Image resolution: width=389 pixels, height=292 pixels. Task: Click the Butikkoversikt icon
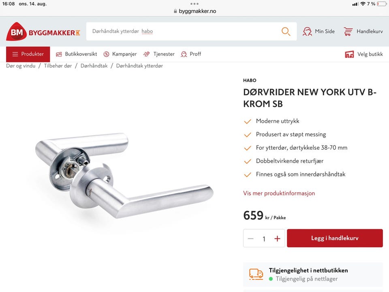tap(59, 54)
